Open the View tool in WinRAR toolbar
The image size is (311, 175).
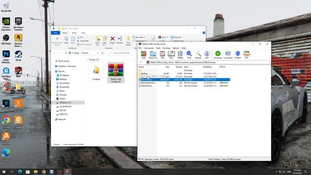pos(171,54)
